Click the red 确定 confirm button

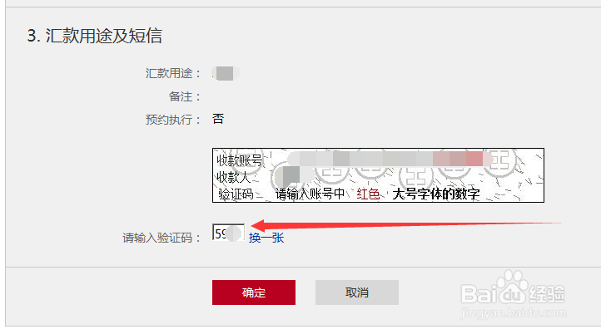tap(254, 292)
